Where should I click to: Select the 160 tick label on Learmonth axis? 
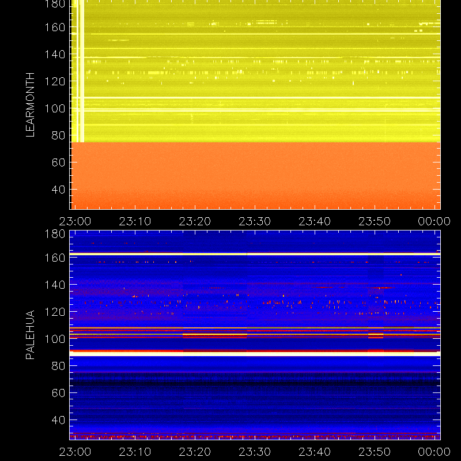pos(55,27)
